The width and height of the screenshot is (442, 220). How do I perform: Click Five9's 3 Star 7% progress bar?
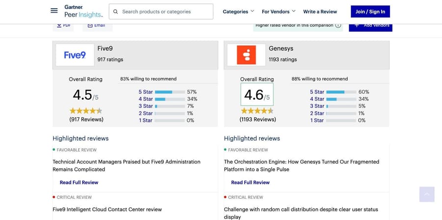170,106
